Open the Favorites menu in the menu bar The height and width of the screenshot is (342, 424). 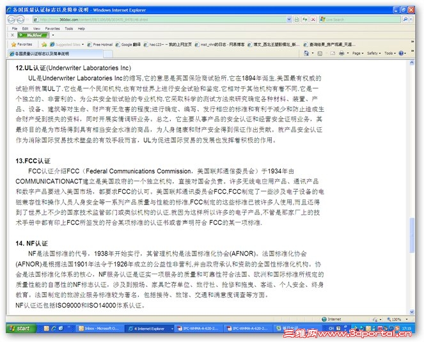pos(52,28)
